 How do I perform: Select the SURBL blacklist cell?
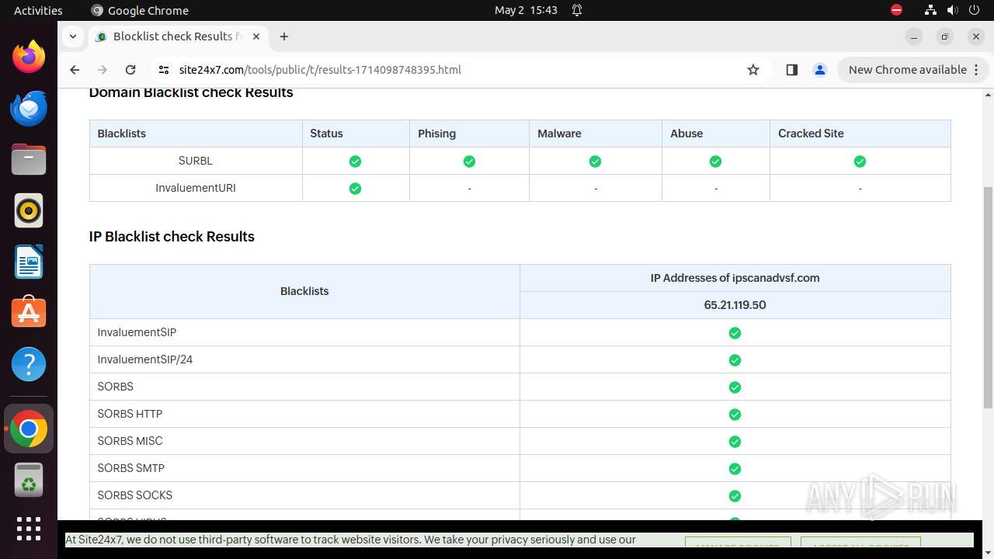click(196, 161)
